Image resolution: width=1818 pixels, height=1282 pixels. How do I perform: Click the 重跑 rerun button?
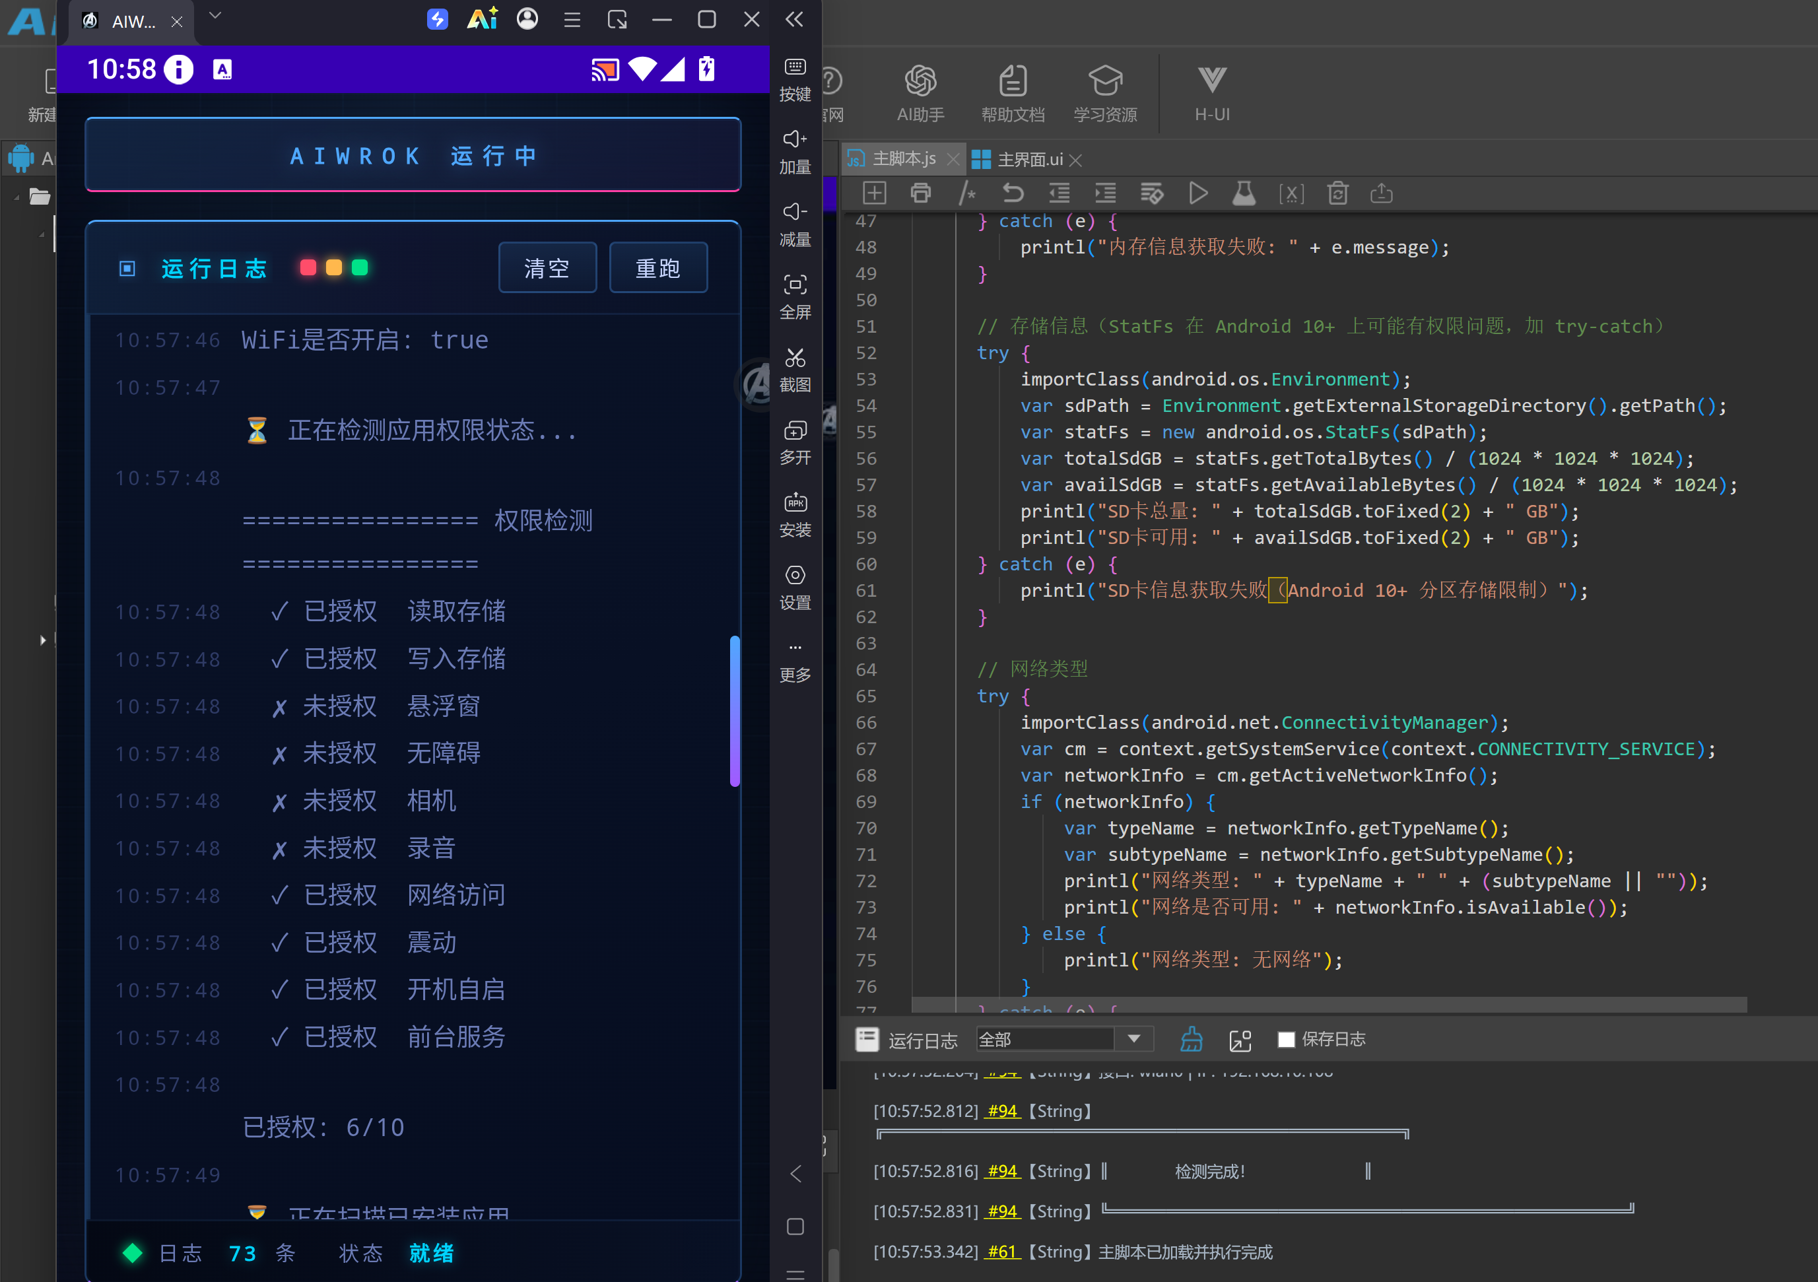pyautogui.click(x=658, y=267)
